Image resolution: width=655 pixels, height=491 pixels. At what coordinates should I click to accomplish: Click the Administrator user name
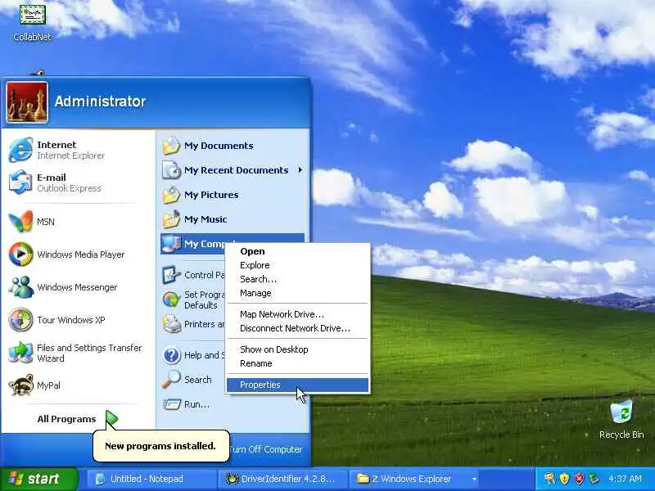pyautogui.click(x=100, y=101)
